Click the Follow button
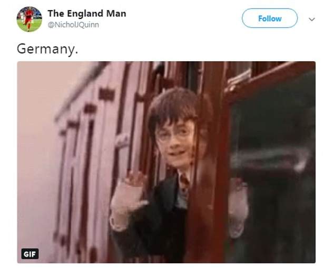 click(x=270, y=18)
